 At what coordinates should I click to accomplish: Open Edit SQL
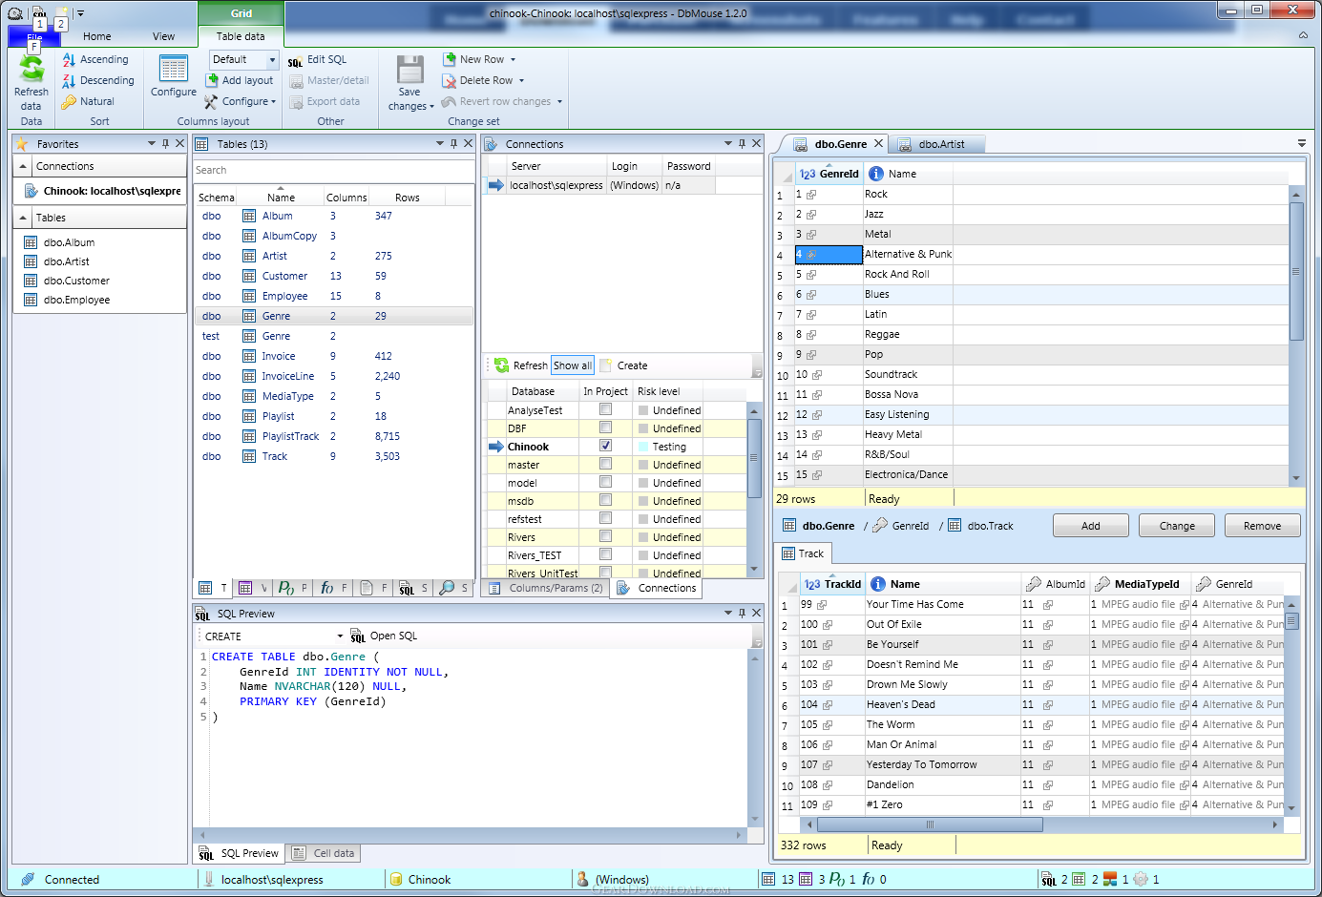point(318,59)
